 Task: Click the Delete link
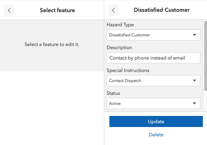[x=156, y=135]
